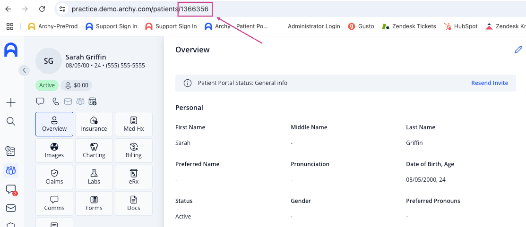Open the Forms tile
526x227 pixels.
pos(94,203)
